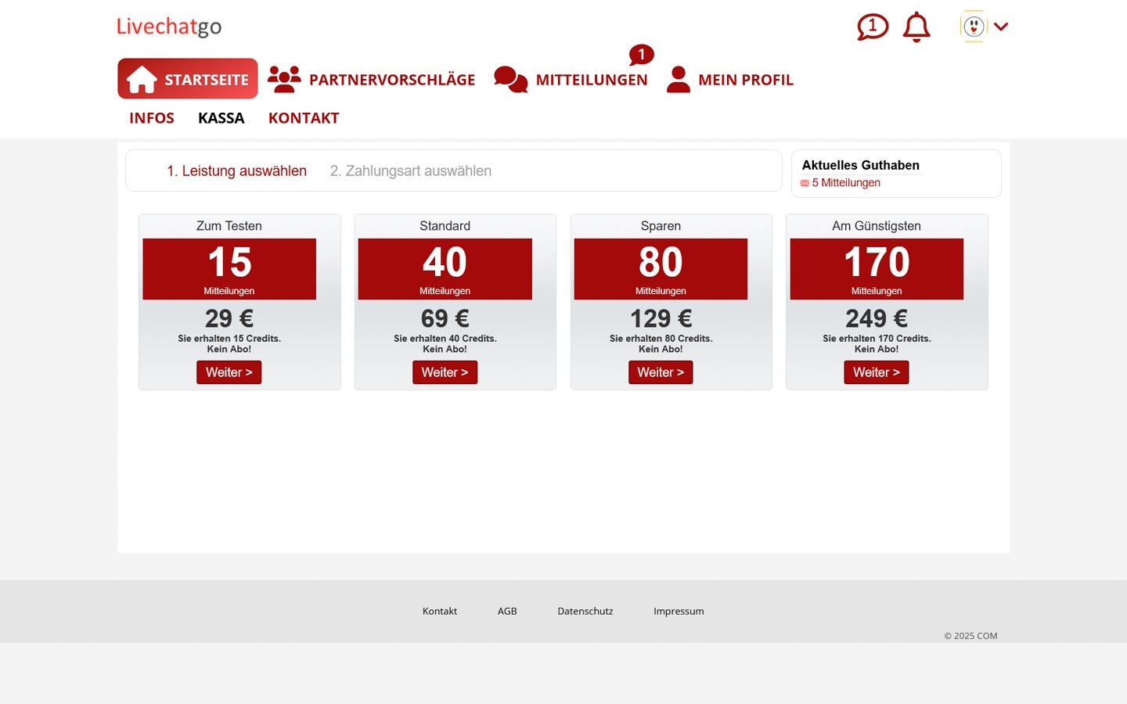Open the footer Impressum link
Image resolution: width=1127 pixels, height=704 pixels.
(679, 611)
